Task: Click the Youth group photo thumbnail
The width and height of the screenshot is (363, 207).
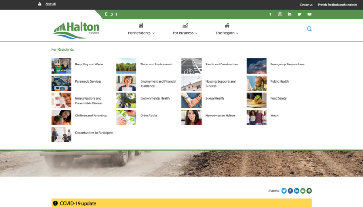Action: [256, 117]
